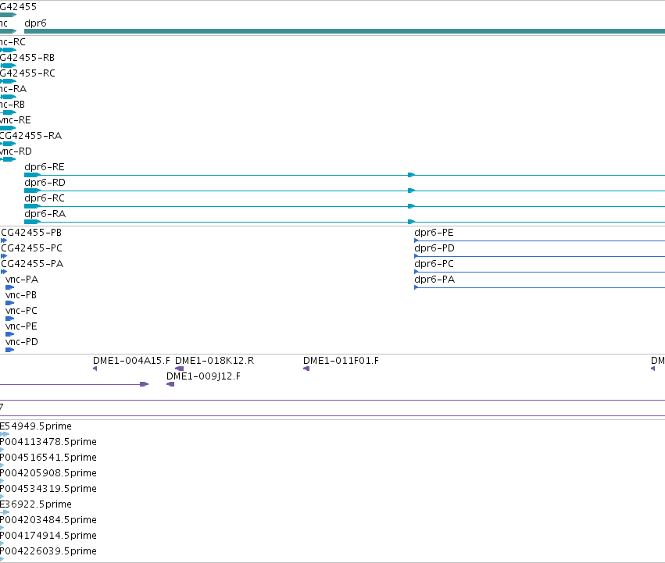This screenshot has height=563, width=665.
Task: Select vnc-PB protein label
Action: tap(21, 295)
